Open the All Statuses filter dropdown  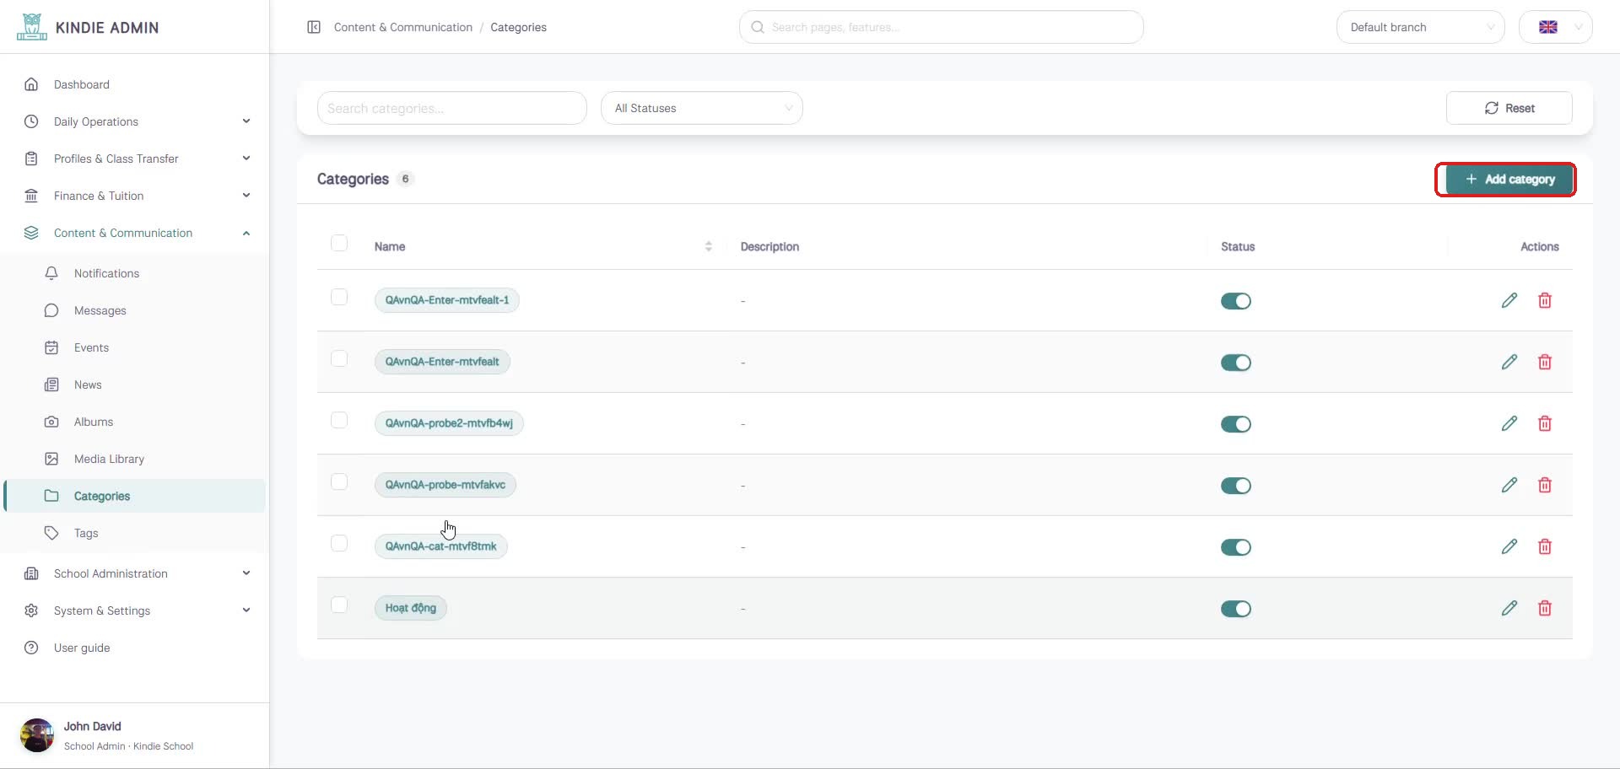pyautogui.click(x=702, y=108)
